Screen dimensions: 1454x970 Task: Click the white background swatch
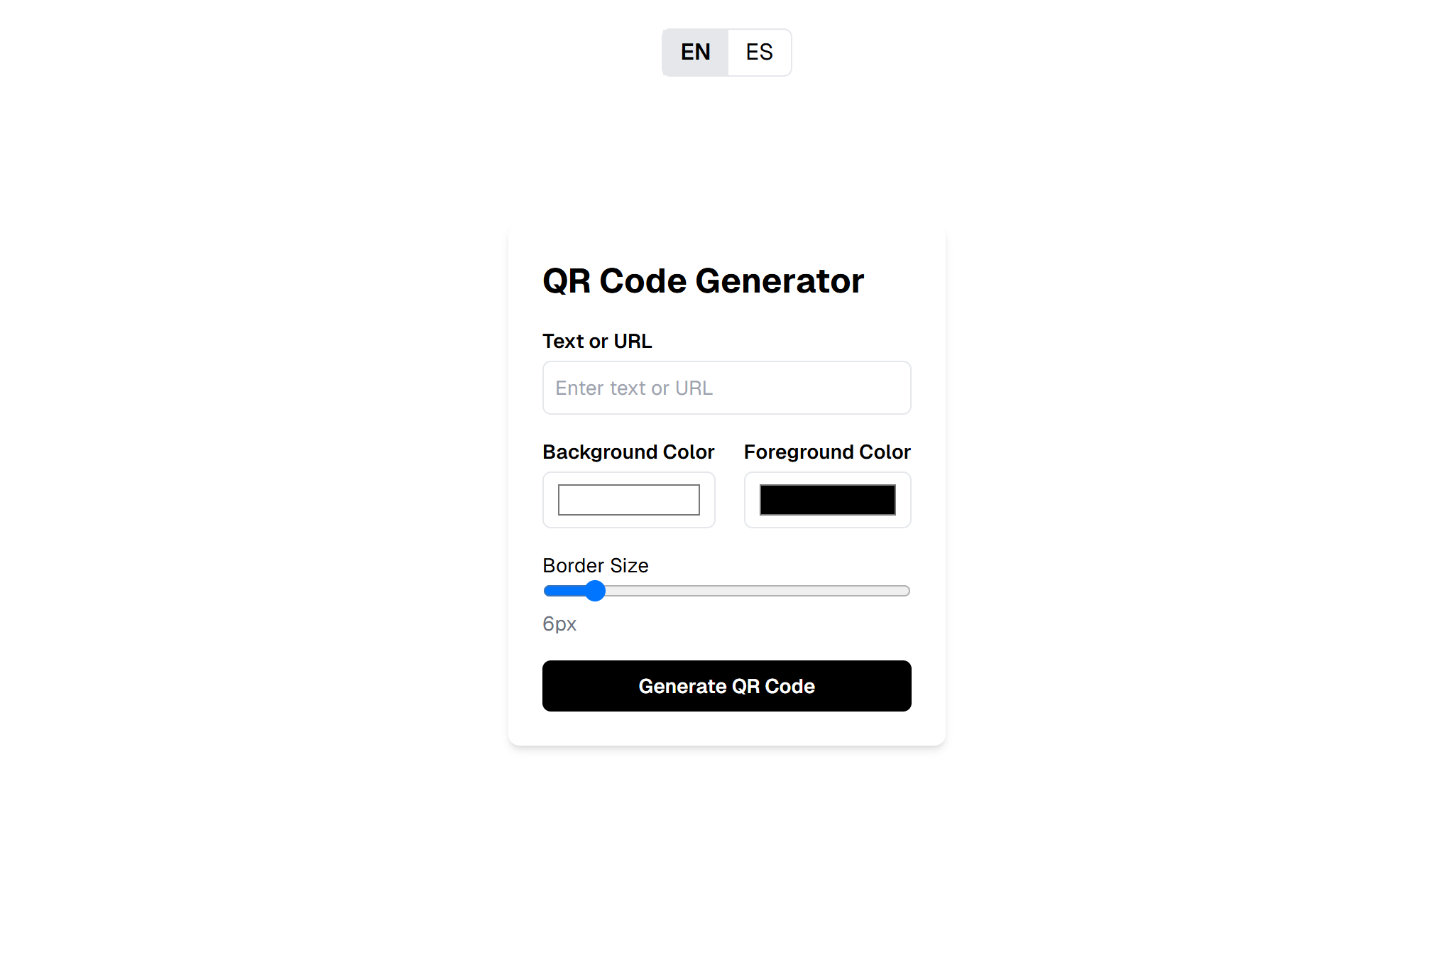628,500
